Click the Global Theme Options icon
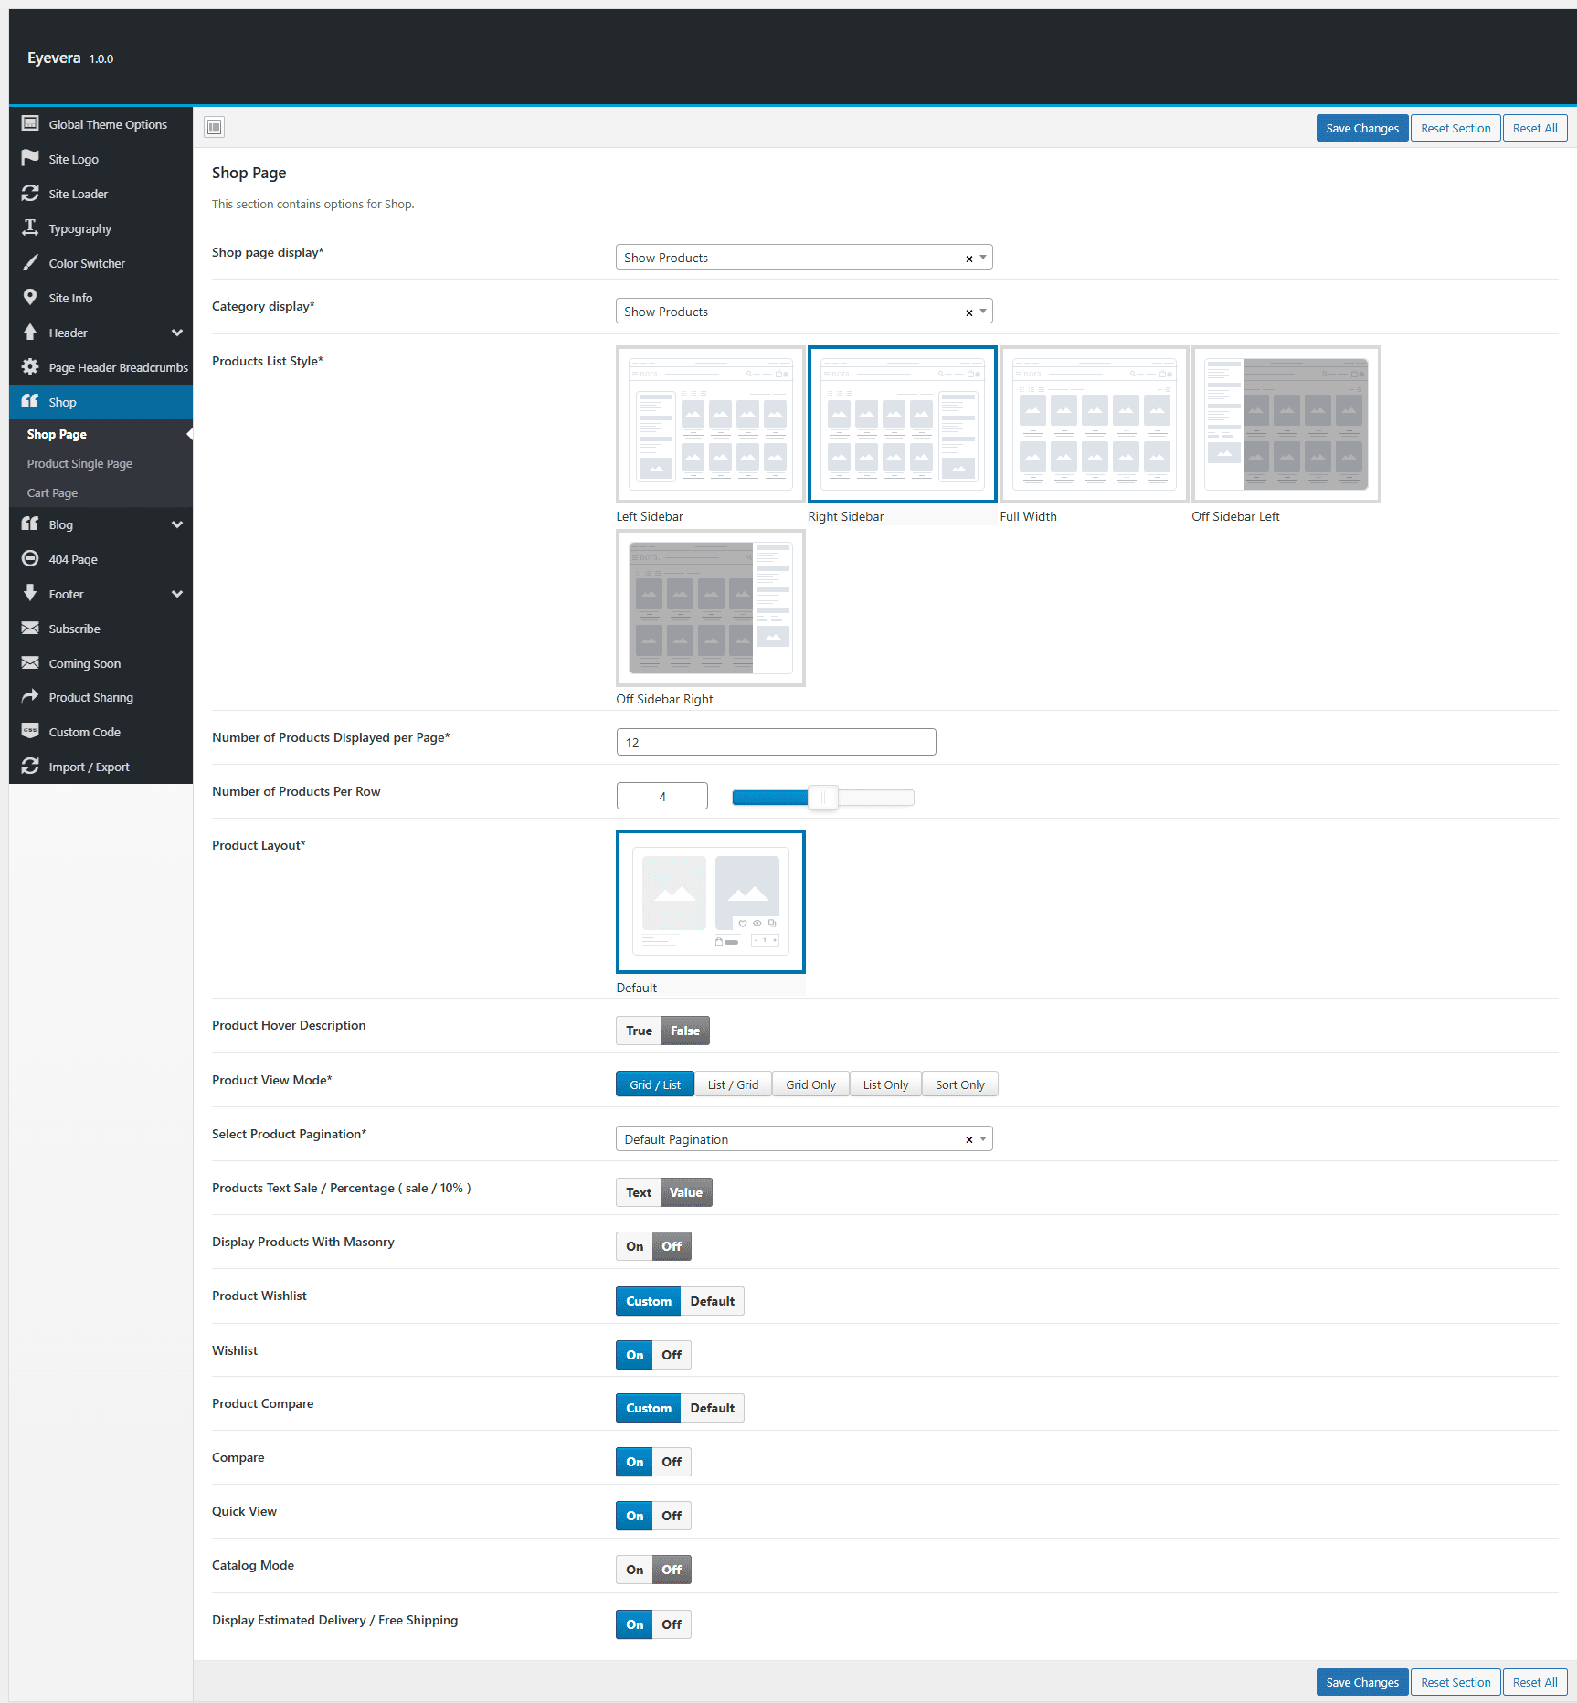 pyautogui.click(x=30, y=123)
